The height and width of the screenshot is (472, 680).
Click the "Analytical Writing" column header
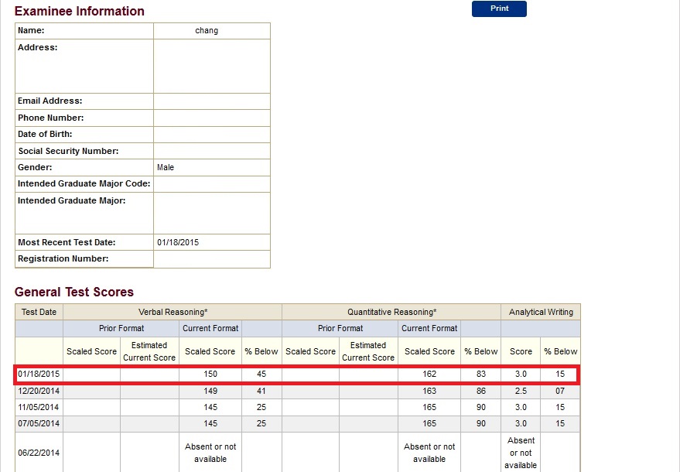tap(541, 312)
